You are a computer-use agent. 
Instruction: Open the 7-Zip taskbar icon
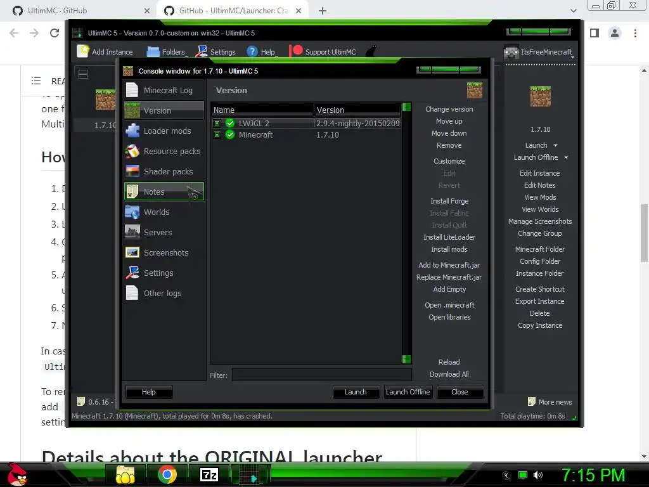click(x=209, y=474)
